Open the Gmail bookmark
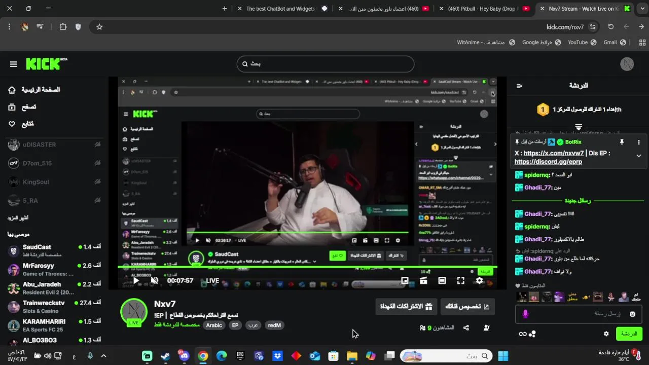This screenshot has width=649, height=365. (615, 43)
